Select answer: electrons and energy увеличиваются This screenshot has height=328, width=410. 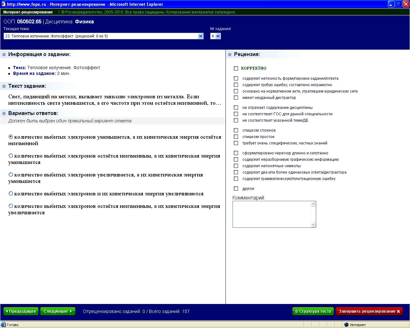click(x=11, y=193)
